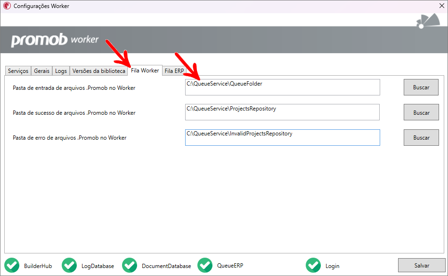Click the QueueFolder path input field
This screenshot has width=448, height=276.
point(282,87)
